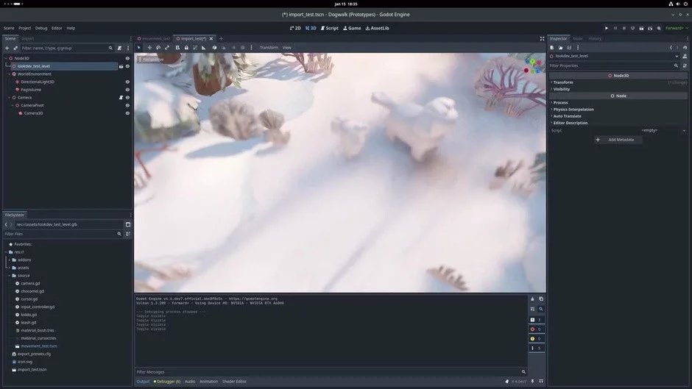Hide the Camera node
The image size is (692, 389).
pyautogui.click(x=127, y=98)
